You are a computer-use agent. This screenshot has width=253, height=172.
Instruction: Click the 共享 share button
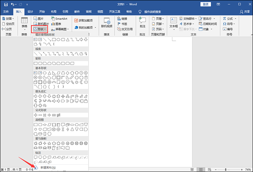click(245, 12)
